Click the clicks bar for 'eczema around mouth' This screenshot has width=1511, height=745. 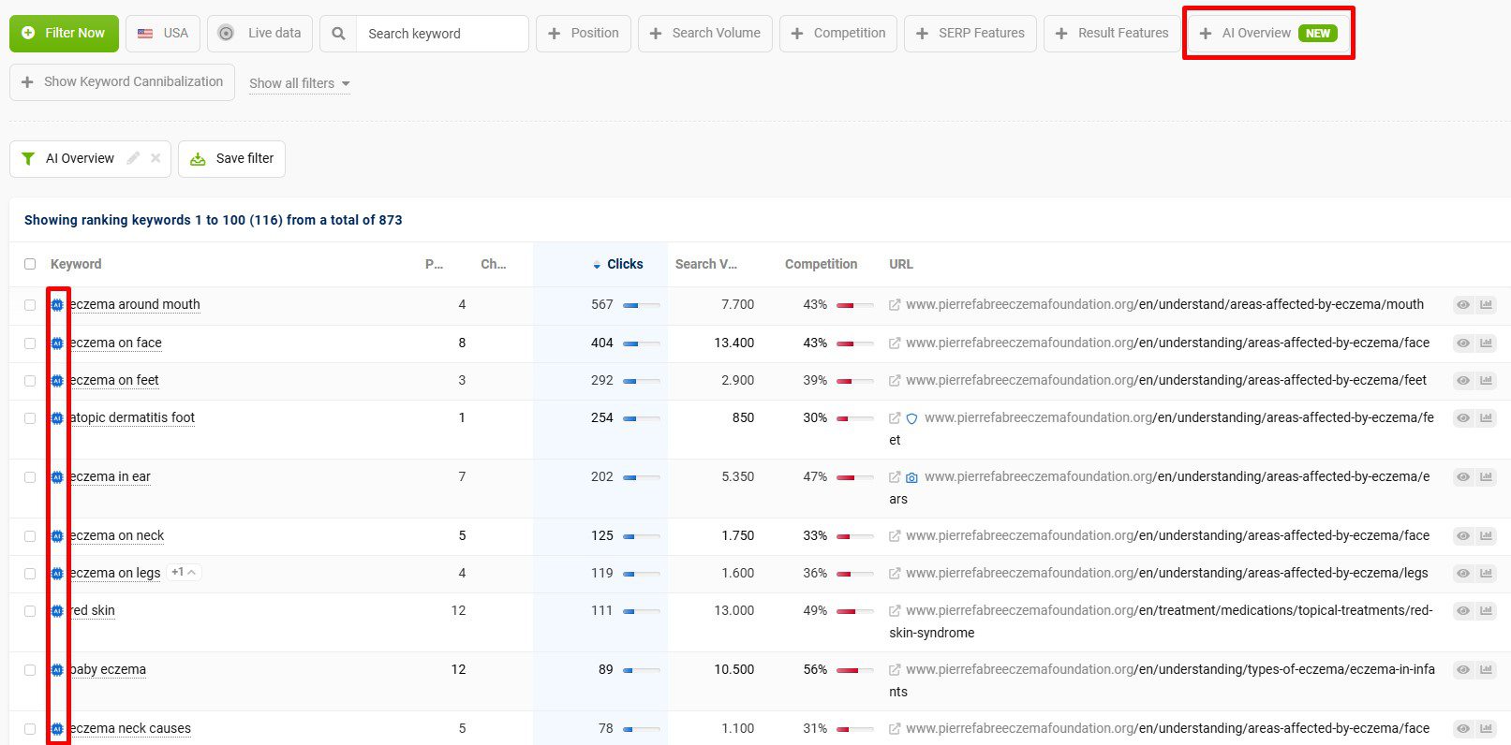[x=642, y=305]
